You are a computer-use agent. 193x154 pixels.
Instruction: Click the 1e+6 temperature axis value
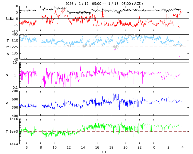click(x=14, y=119)
